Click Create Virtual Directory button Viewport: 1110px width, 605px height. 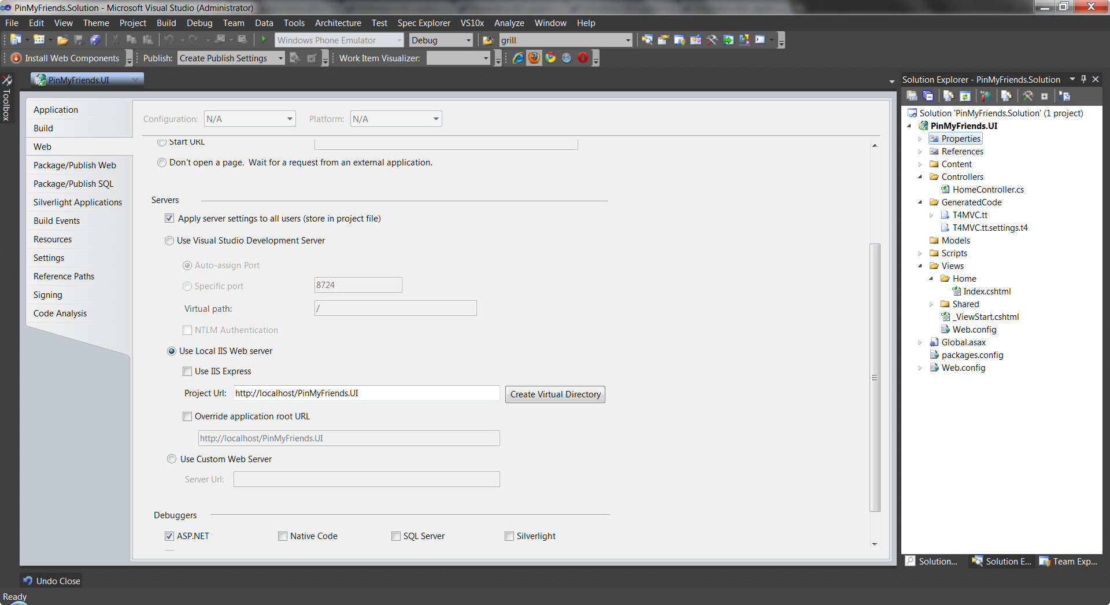click(555, 394)
